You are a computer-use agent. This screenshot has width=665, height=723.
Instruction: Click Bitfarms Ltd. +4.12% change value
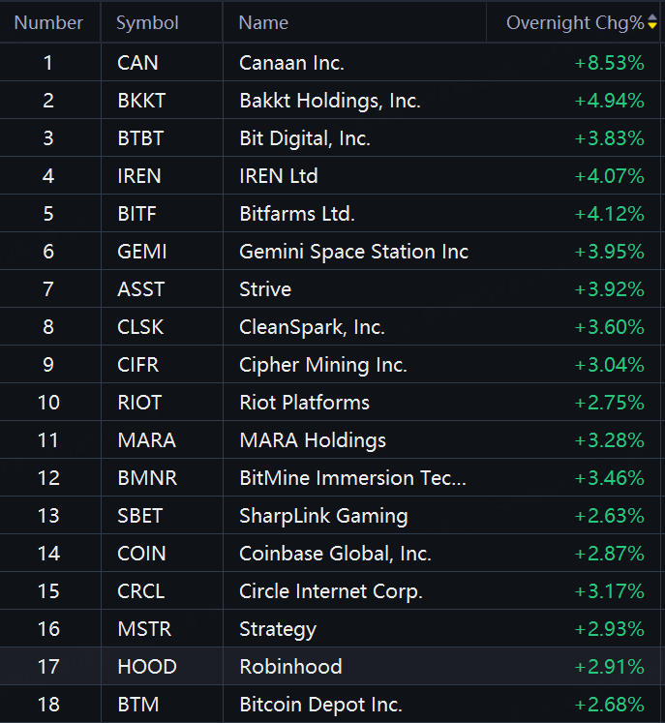click(x=609, y=214)
